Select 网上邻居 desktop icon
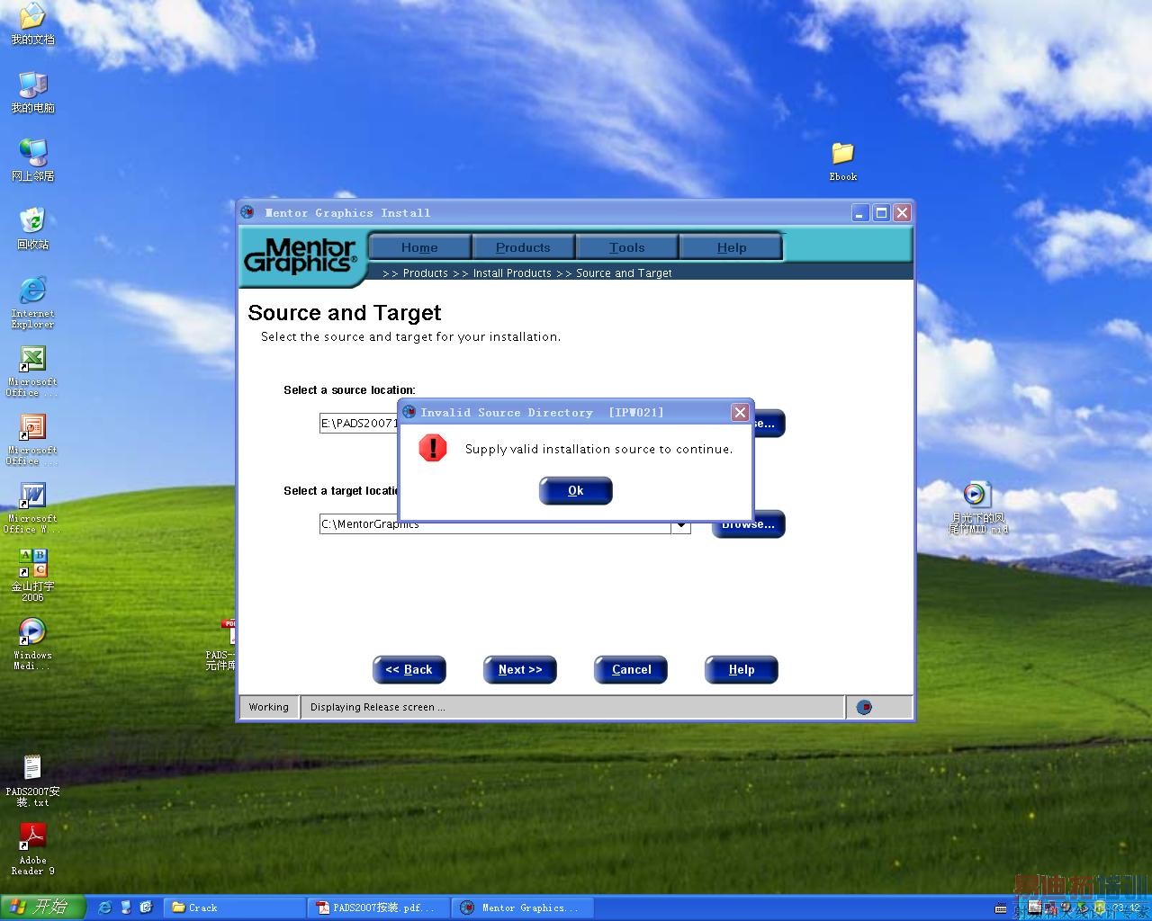The image size is (1152, 921). (x=32, y=161)
